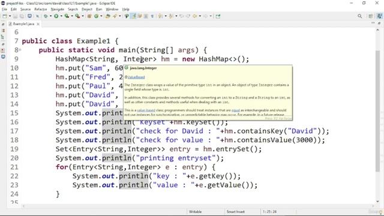
Task: Click the Package Explorer side panel icon
Action: [3, 31]
